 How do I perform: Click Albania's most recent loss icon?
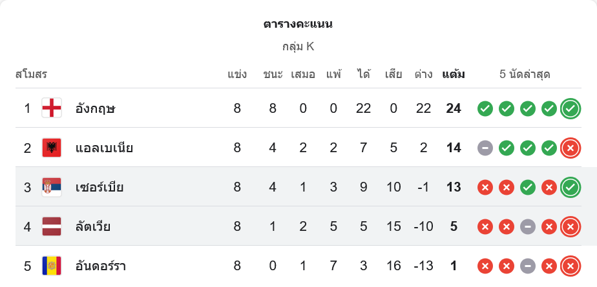pyautogui.click(x=570, y=148)
